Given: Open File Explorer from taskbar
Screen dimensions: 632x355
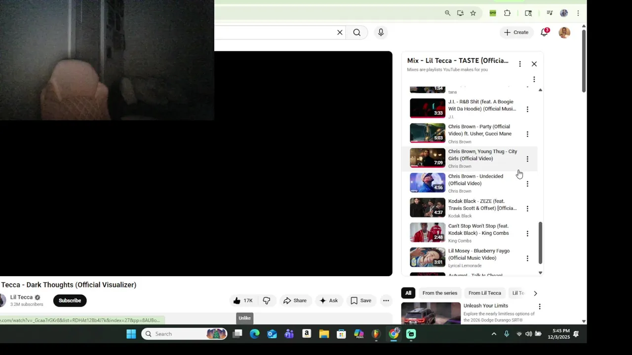Looking at the screenshot, I should pos(324,334).
